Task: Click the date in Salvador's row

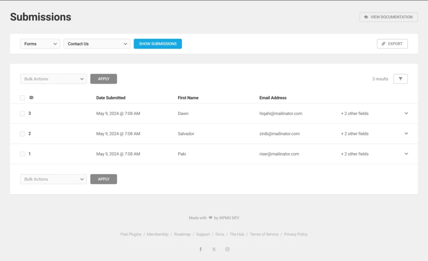Action: click(118, 134)
